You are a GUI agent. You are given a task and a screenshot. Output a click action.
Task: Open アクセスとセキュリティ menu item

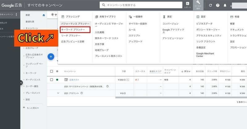(209, 36)
